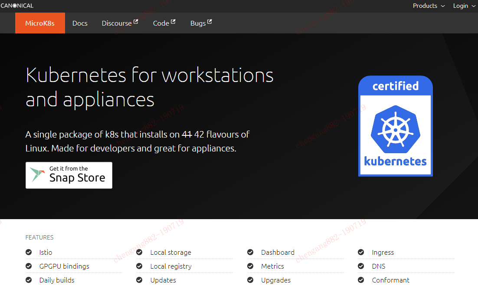
Task: Click the checkmark icon next to Dashboard
Action: 250,252
